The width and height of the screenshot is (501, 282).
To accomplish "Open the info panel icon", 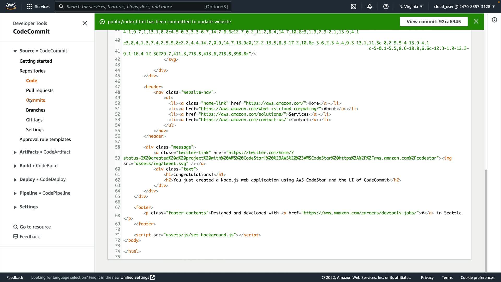I will coord(494,20).
